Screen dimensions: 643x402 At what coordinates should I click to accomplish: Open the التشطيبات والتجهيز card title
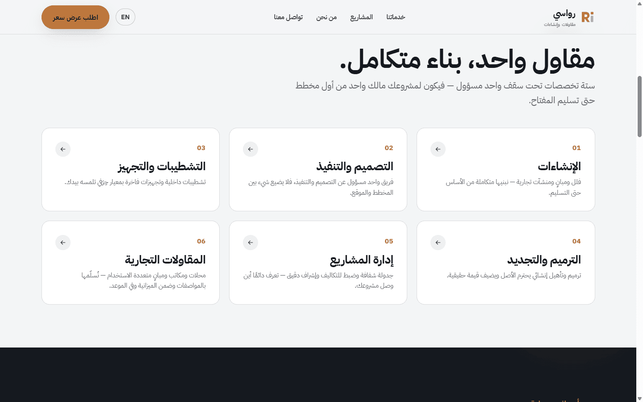(162, 167)
